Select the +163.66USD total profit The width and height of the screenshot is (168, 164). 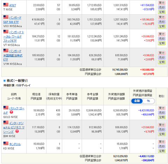147,70
